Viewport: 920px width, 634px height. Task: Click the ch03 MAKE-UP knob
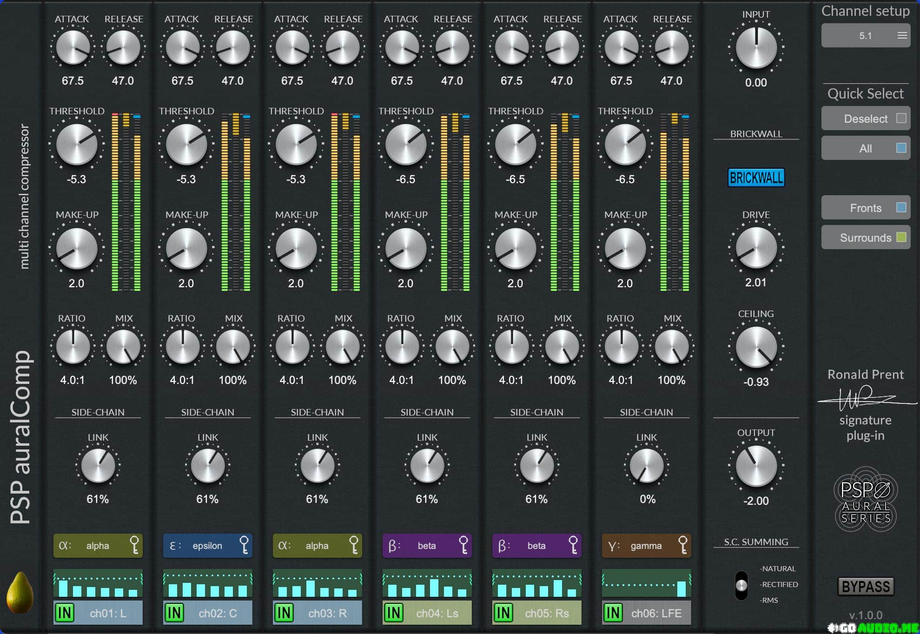296,248
